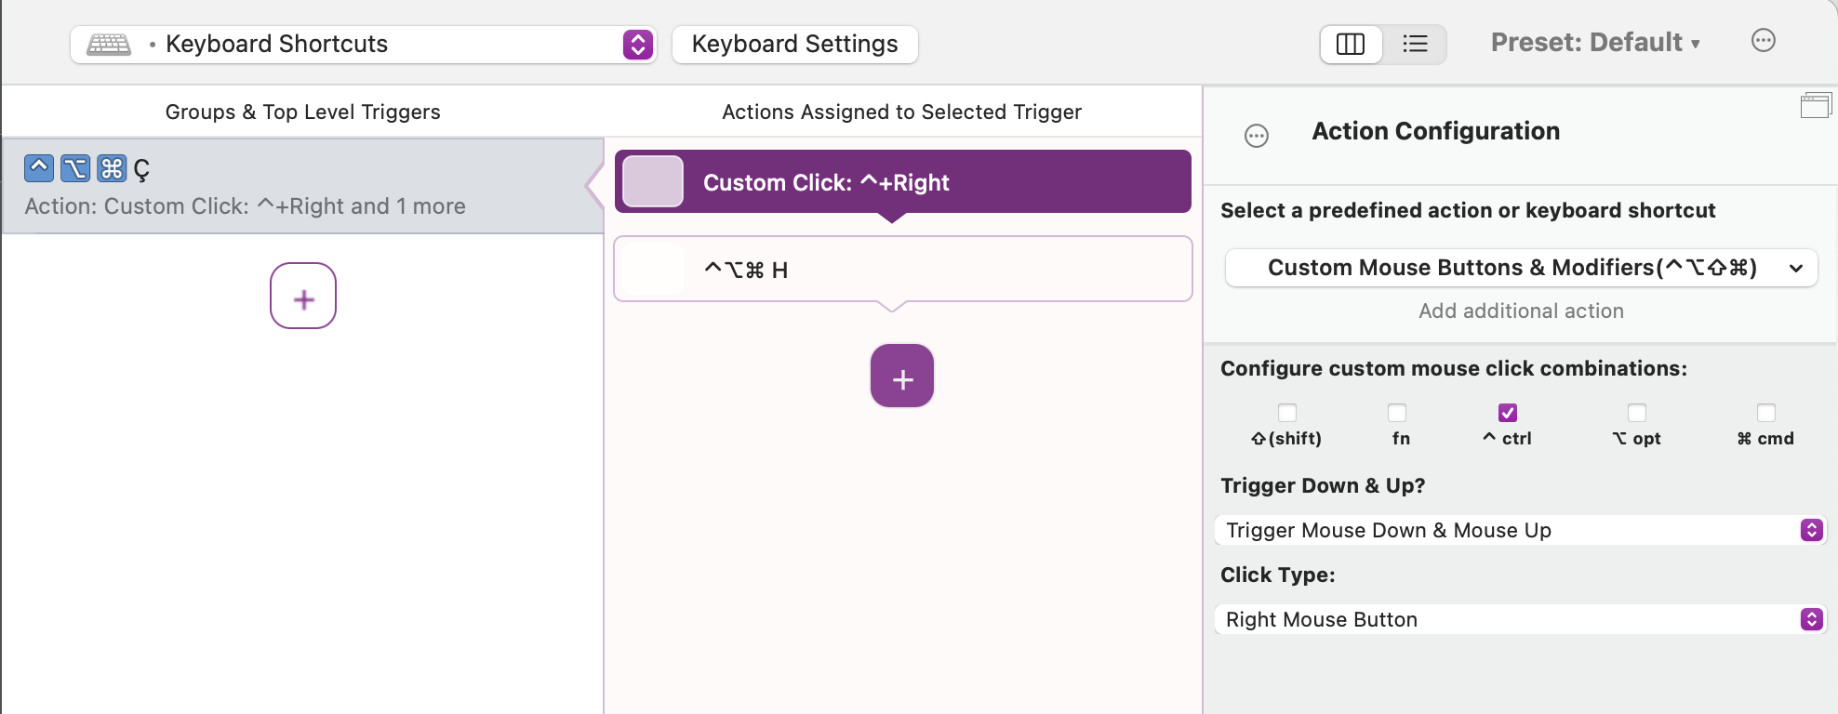1838x714 pixels.
Task: Click the 'Trigger Down & Up?' label
Action: pos(1323,485)
